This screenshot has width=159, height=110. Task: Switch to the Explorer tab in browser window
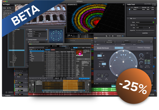coord(64,46)
